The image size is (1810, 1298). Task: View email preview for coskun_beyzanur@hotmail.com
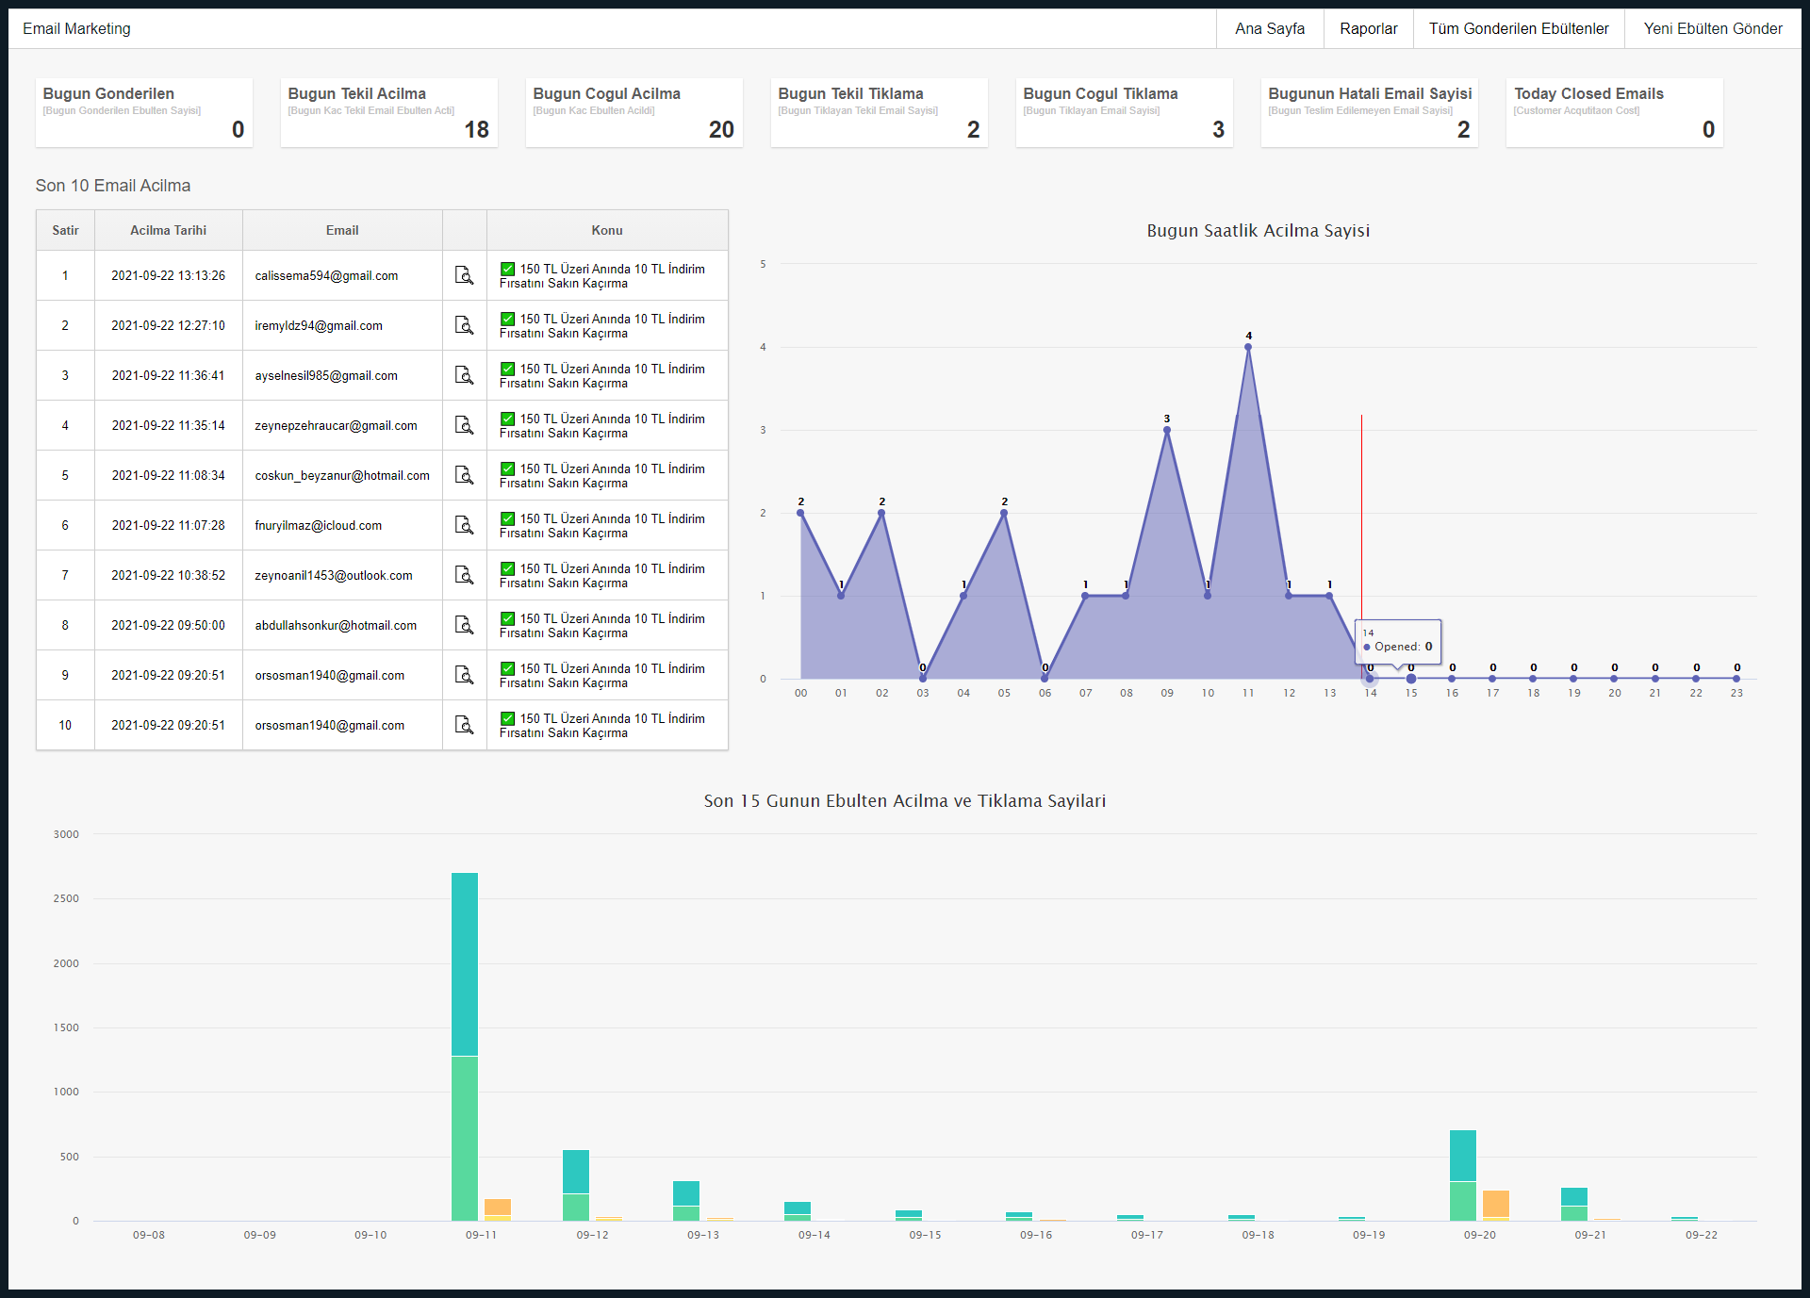(x=464, y=475)
